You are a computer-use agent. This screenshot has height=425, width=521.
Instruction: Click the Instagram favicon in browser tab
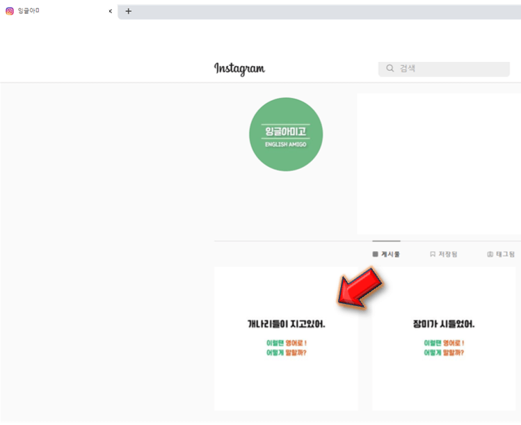pos(10,11)
